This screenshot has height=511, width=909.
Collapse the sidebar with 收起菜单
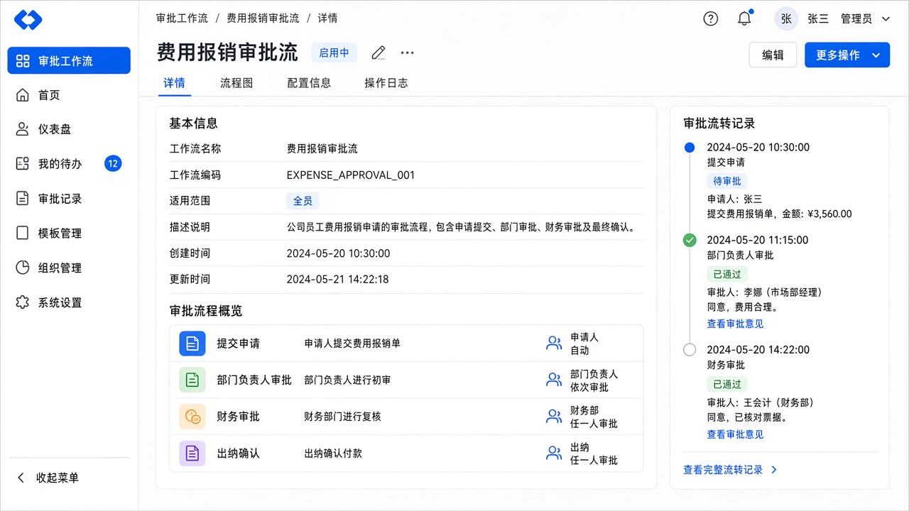(48, 478)
